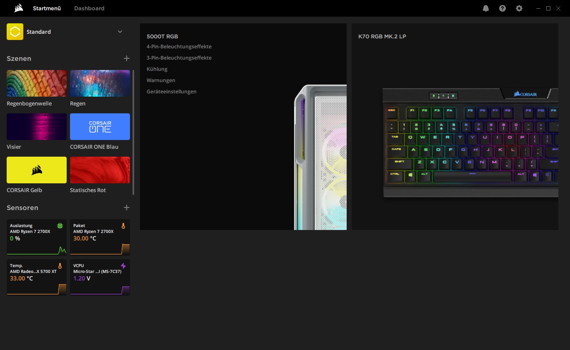Click the thermometer icon on the Radeon Temp. sensor

click(60, 266)
